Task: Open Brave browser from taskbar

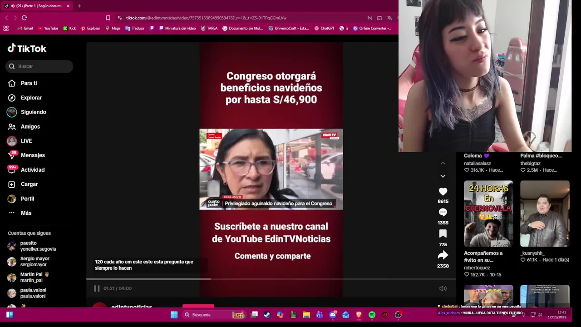Action: click(359, 315)
